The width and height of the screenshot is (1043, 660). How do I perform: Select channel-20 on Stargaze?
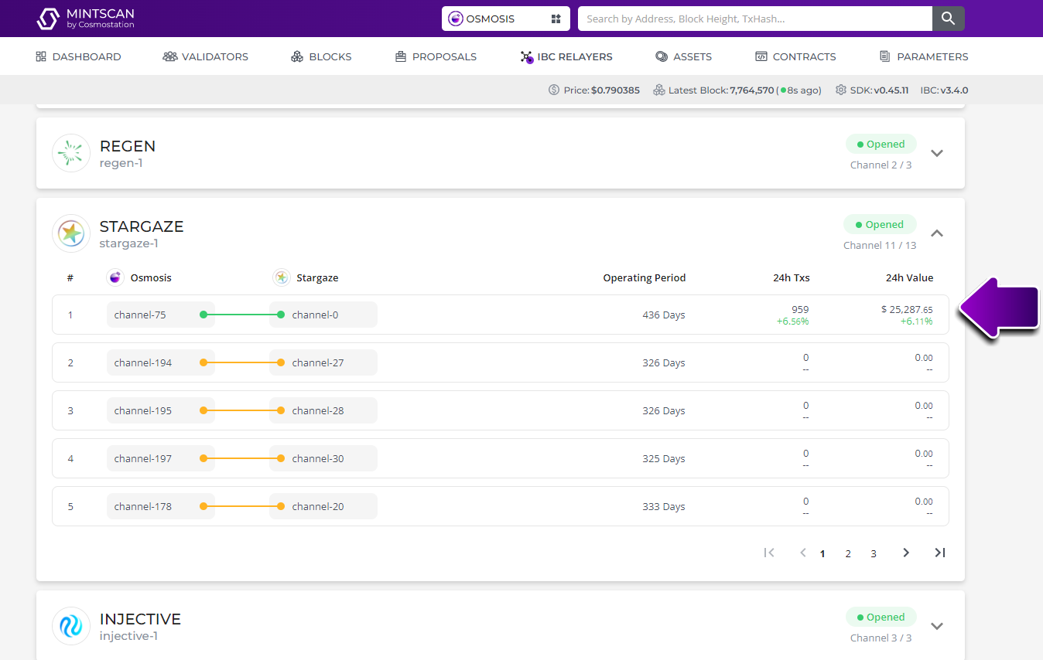pyautogui.click(x=323, y=506)
